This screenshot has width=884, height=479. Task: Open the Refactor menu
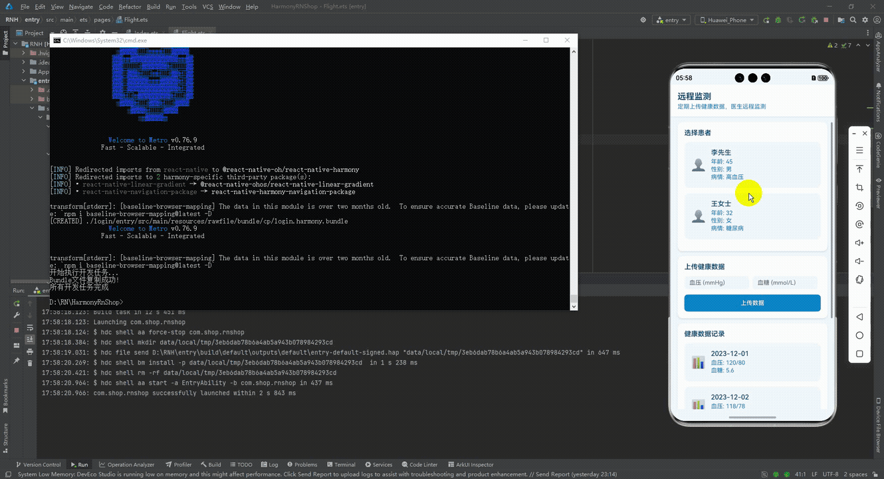coord(130,7)
